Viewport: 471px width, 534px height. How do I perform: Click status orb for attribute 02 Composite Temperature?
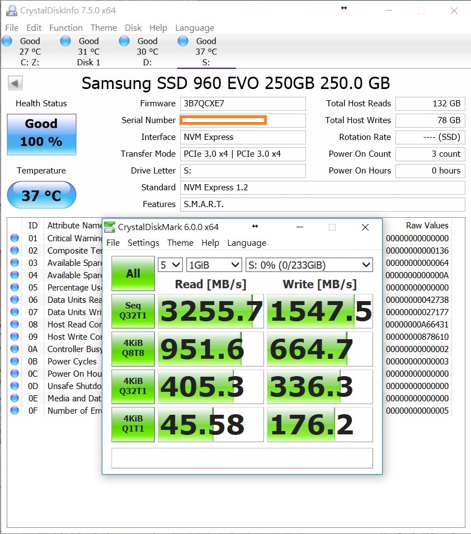point(15,250)
